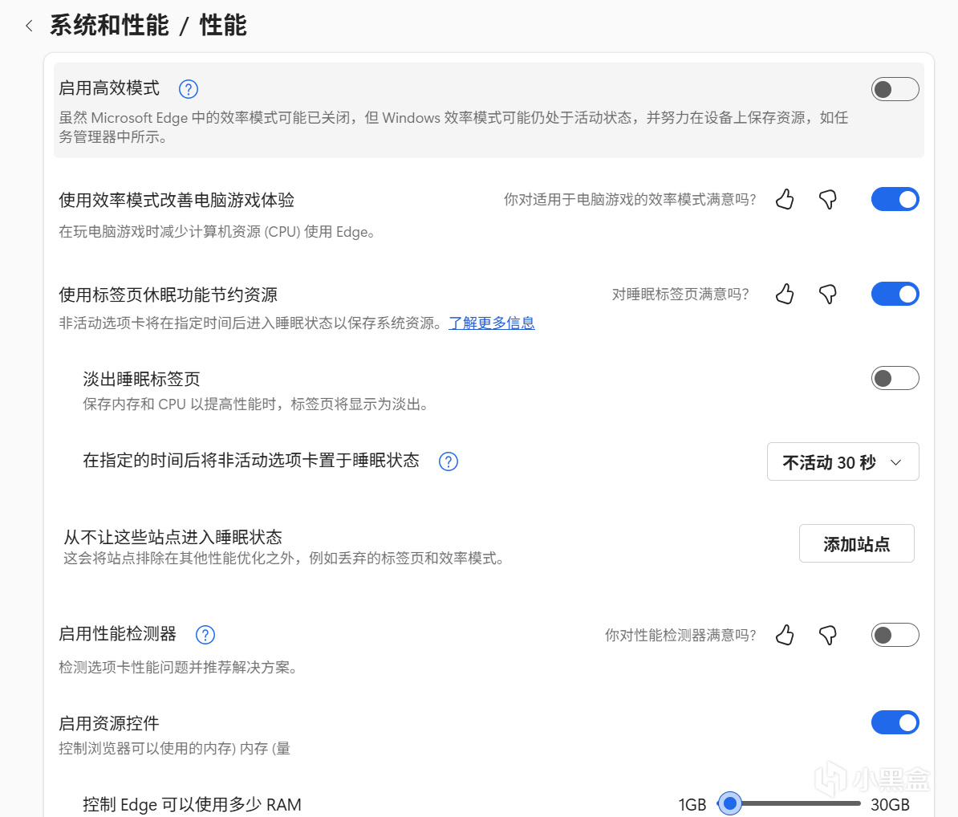Go back using the arrow beside 系统和性能
This screenshot has height=817, width=958.
29,26
